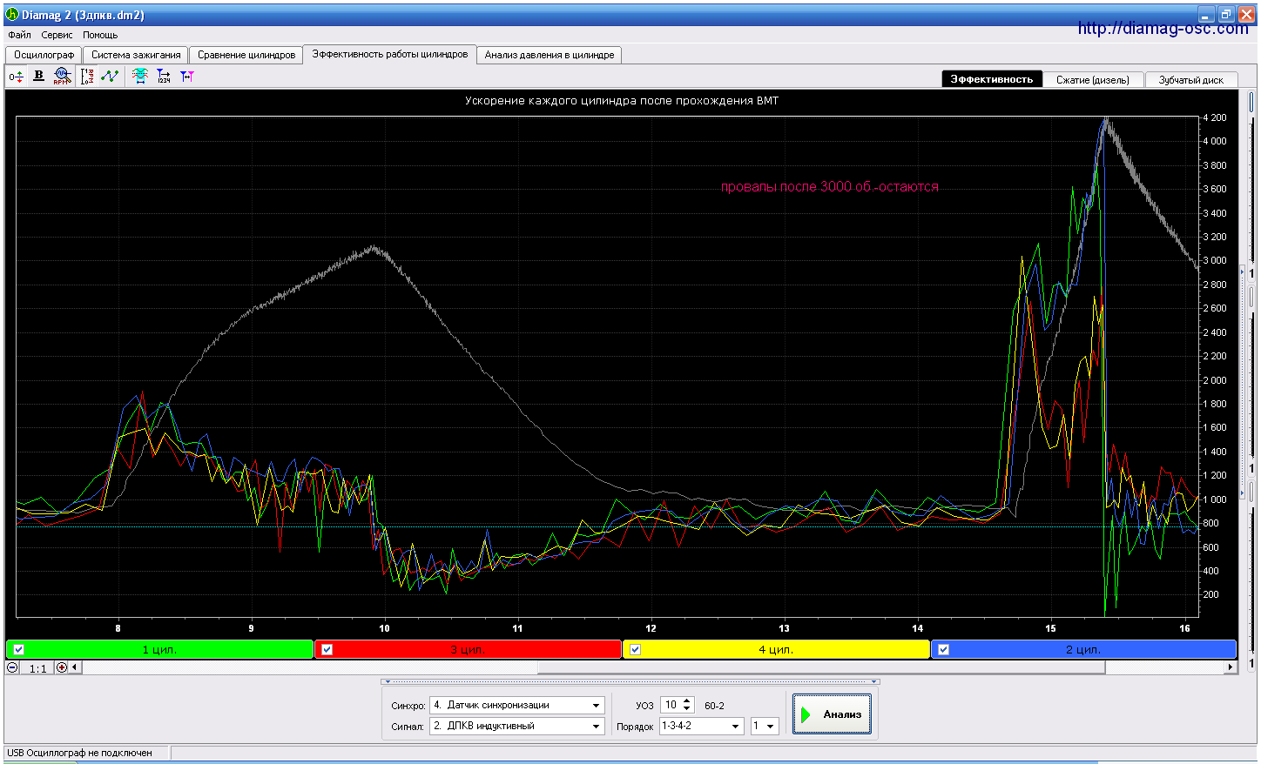Open the Файл menu

point(19,35)
